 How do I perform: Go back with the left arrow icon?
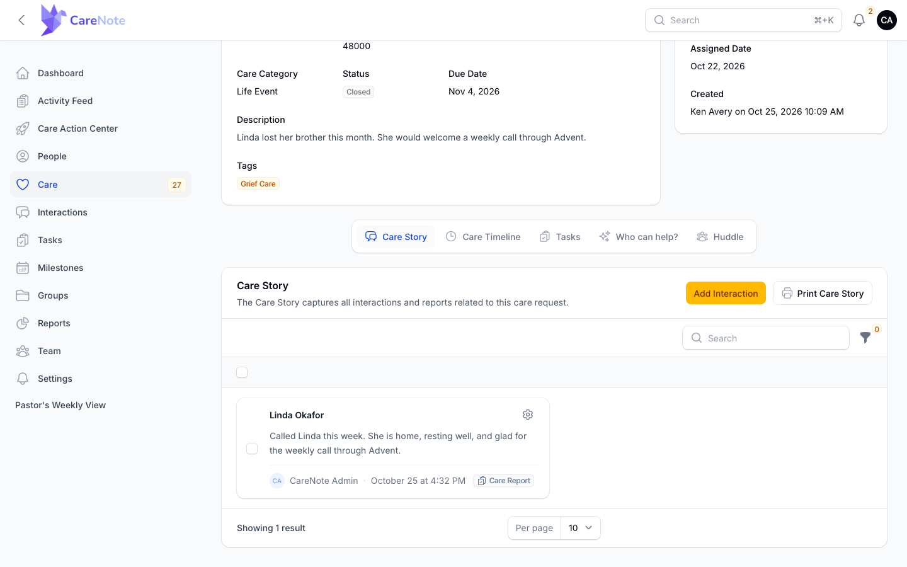click(21, 20)
